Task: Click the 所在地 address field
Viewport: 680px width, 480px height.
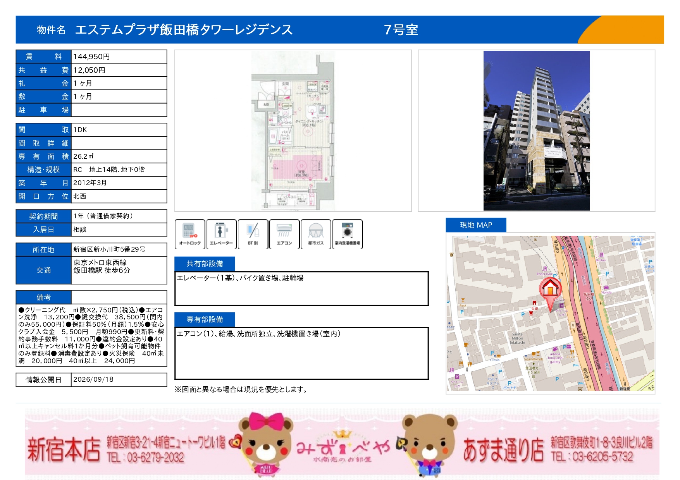Action: [x=119, y=250]
